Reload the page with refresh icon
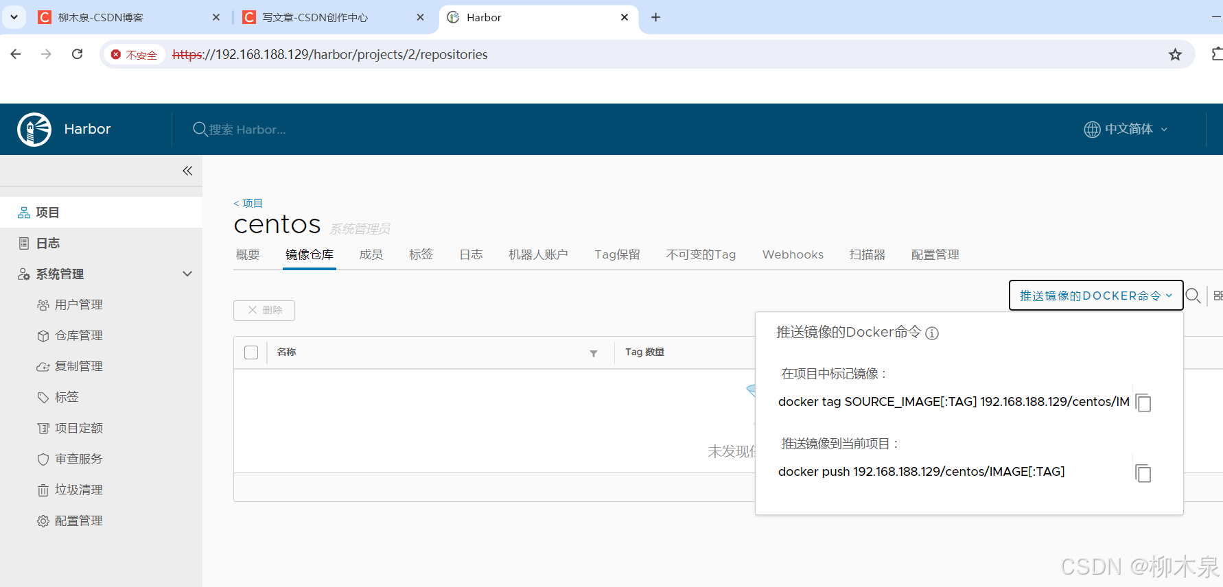 coord(78,54)
